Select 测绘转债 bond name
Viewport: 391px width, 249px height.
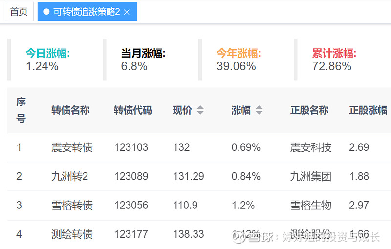pos(72,234)
